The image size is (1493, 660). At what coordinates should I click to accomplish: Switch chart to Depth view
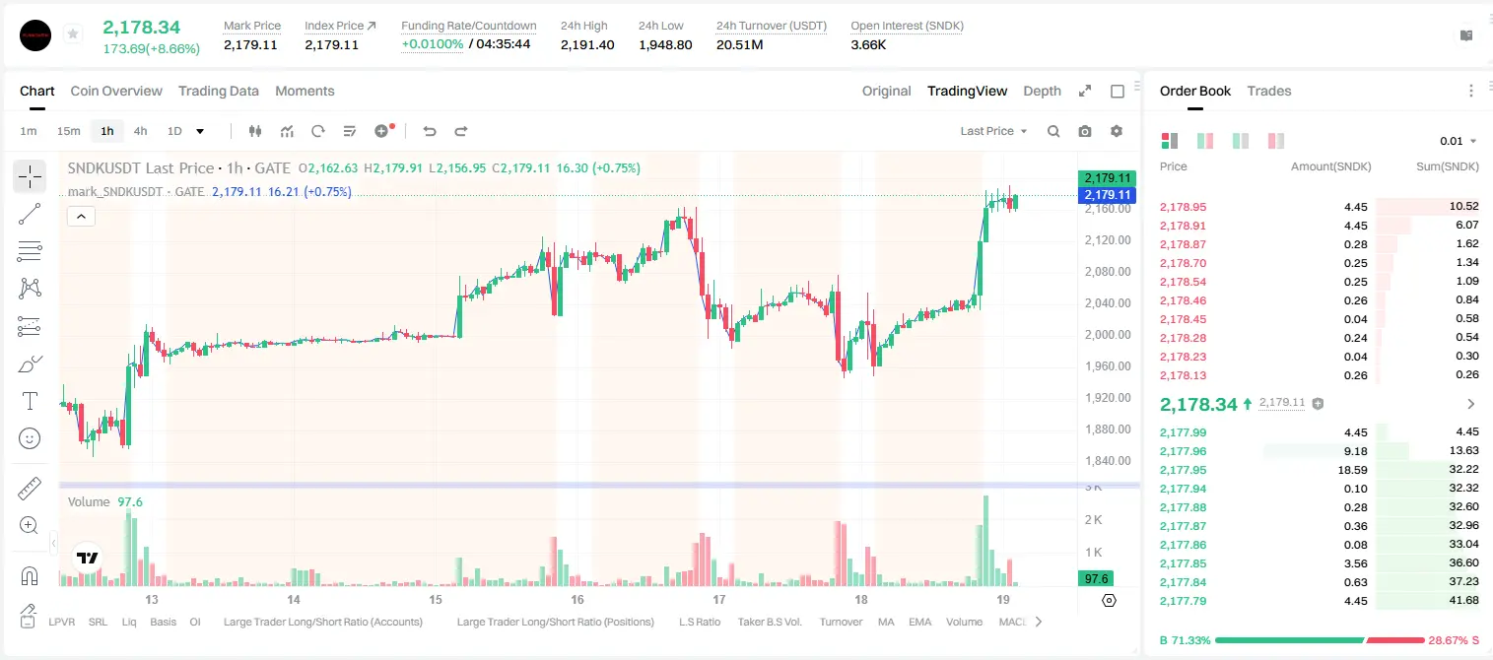[x=1042, y=91]
